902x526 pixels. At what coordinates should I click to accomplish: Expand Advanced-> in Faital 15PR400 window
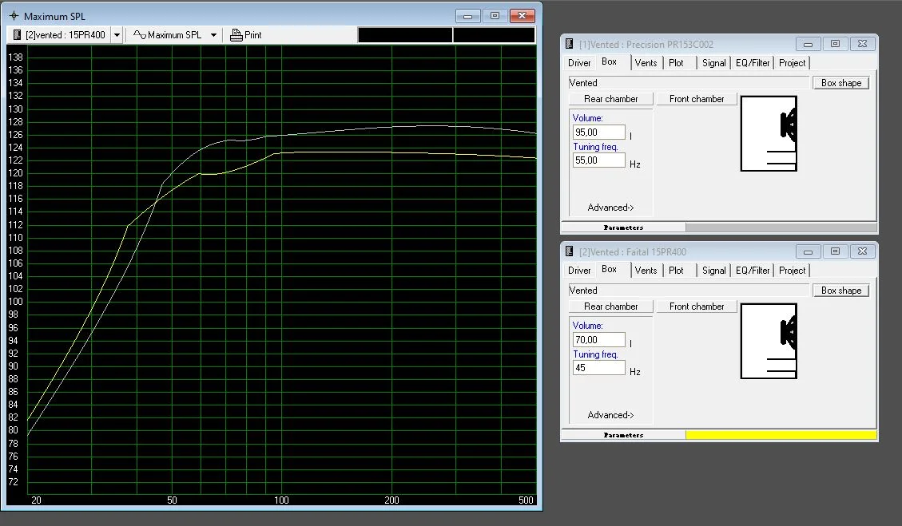(x=610, y=415)
